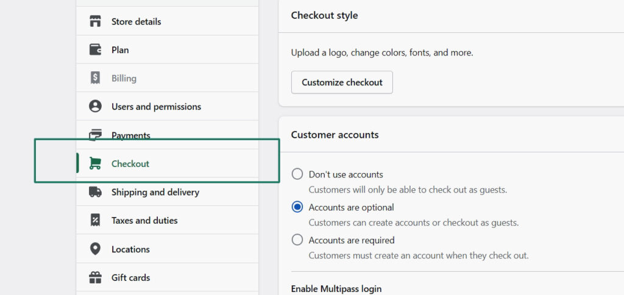
Task: Click the Gift cards present icon
Action: (95, 277)
